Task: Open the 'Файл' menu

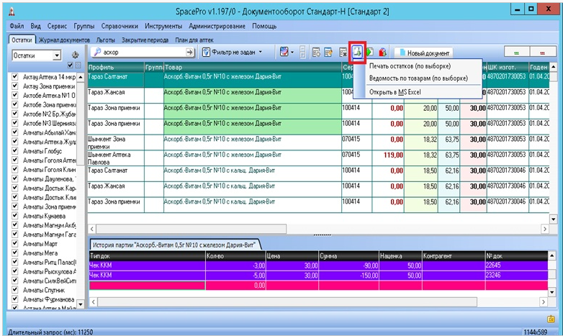Action: [17, 26]
